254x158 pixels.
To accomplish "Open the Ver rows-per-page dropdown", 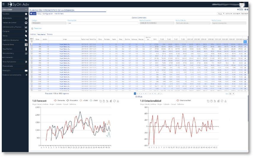I will point(232,94).
